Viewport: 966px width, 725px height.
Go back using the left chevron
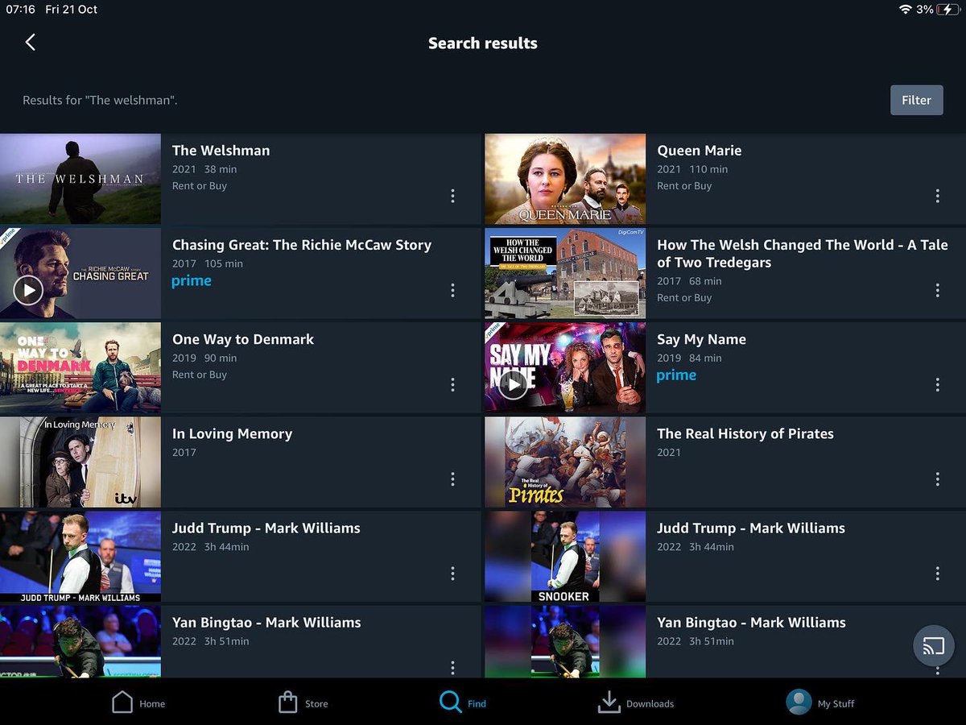31,43
